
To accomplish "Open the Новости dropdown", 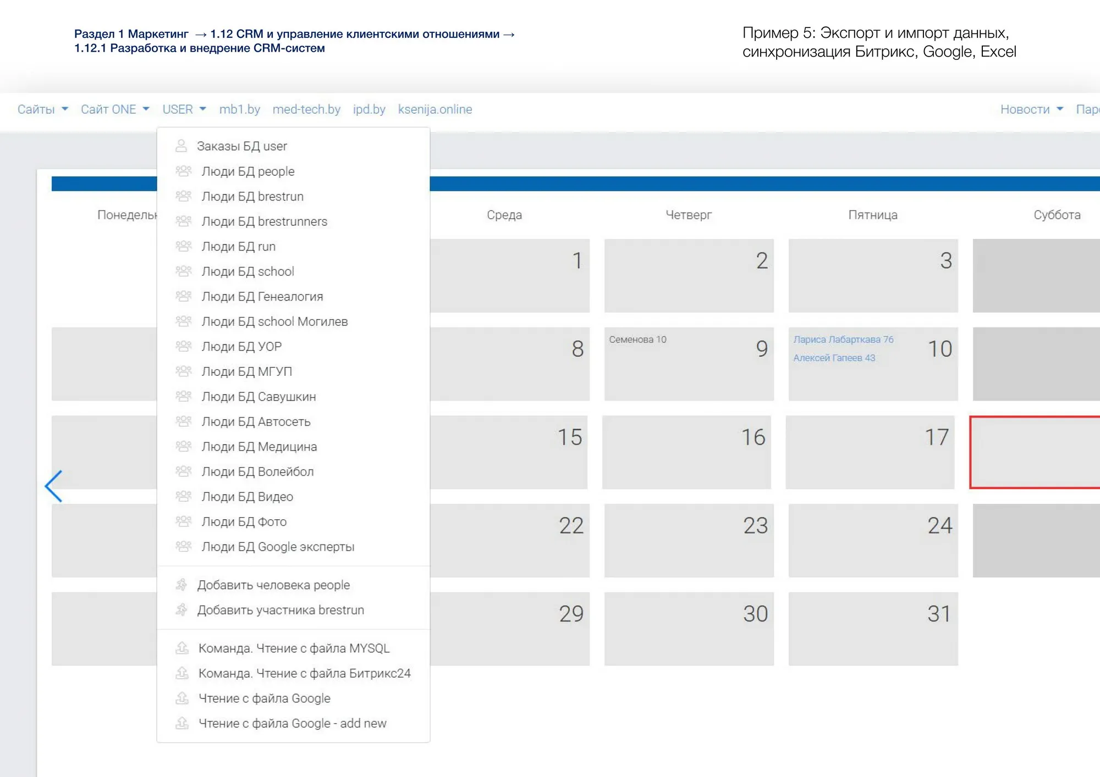I will (x=1031, y=109).
